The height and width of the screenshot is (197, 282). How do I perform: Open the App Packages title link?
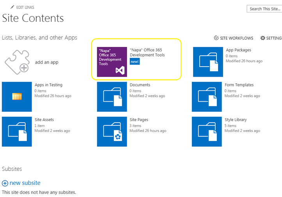[x=238, y=50]
